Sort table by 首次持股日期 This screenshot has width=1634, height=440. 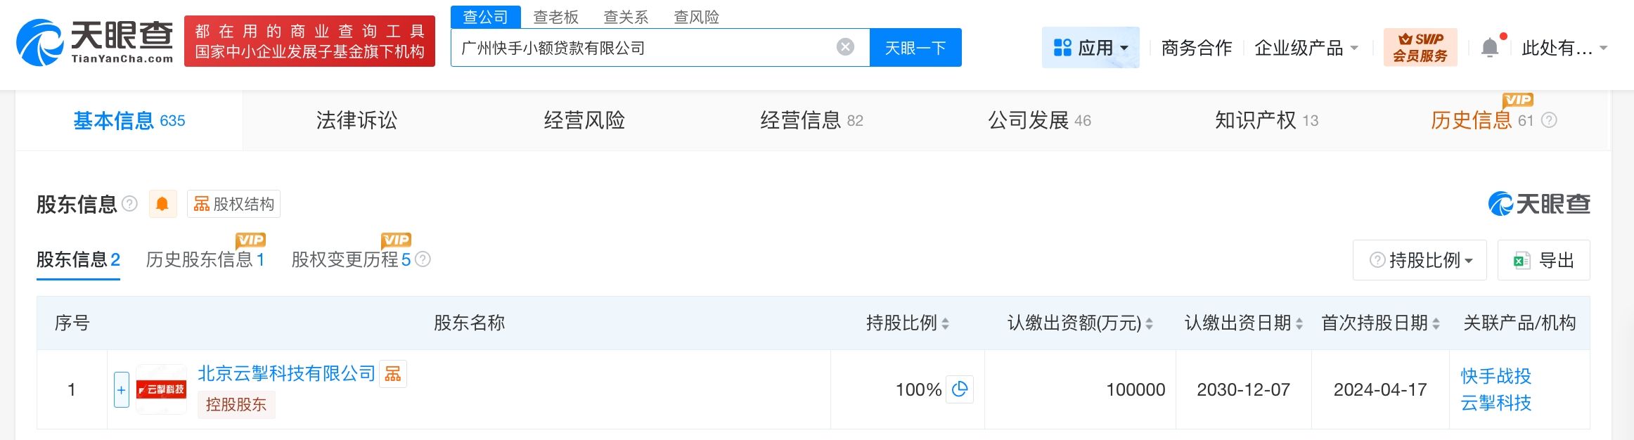click(1436, 323)
